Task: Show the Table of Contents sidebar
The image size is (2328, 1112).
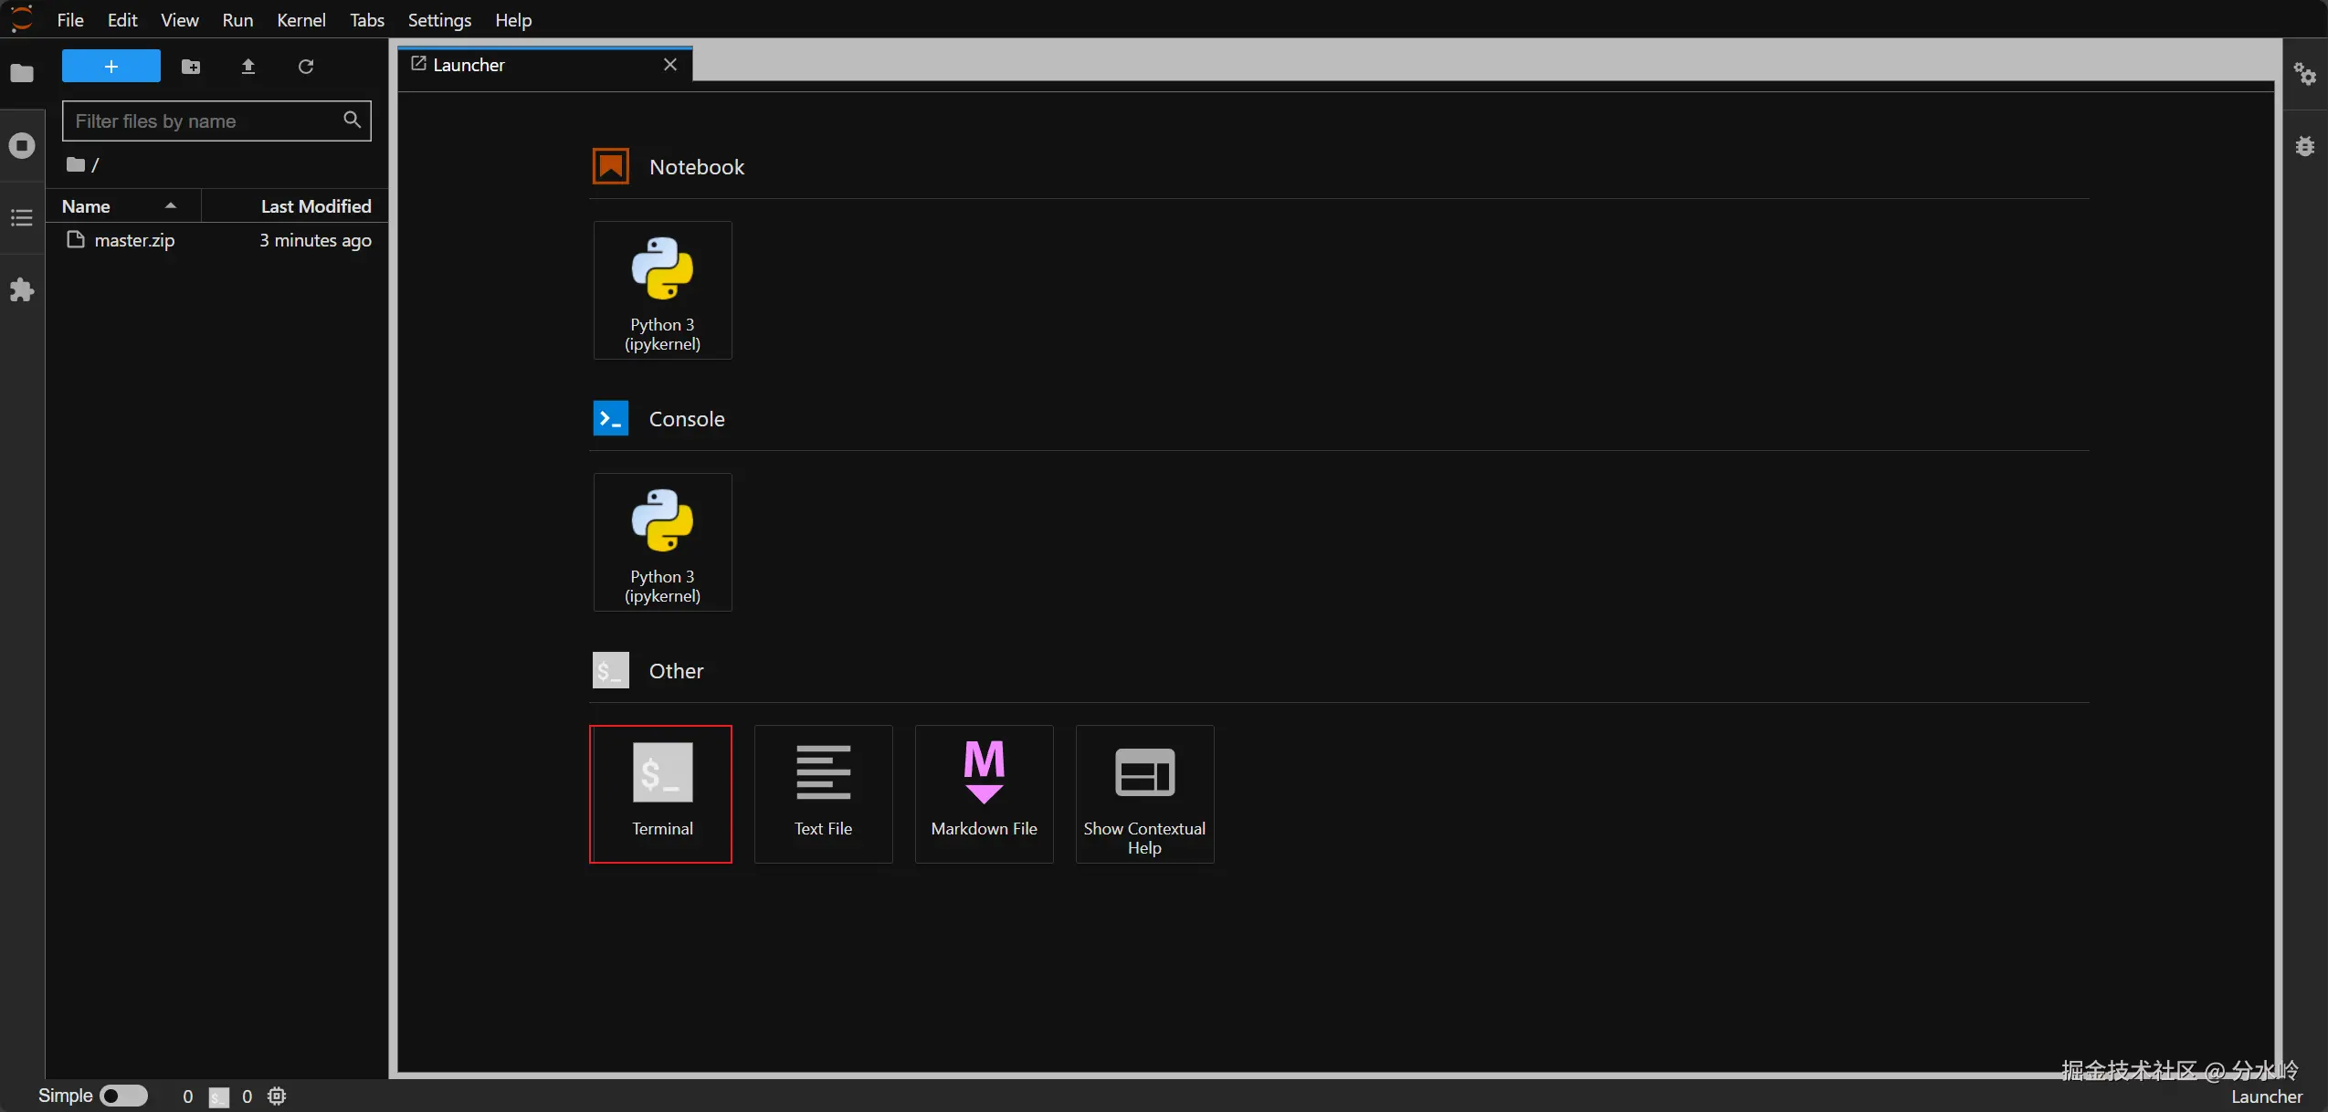Action: point(22,217)
